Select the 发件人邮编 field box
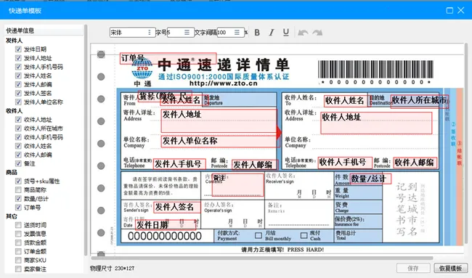Viewport: 472px width, 278px height. [255, 165]
